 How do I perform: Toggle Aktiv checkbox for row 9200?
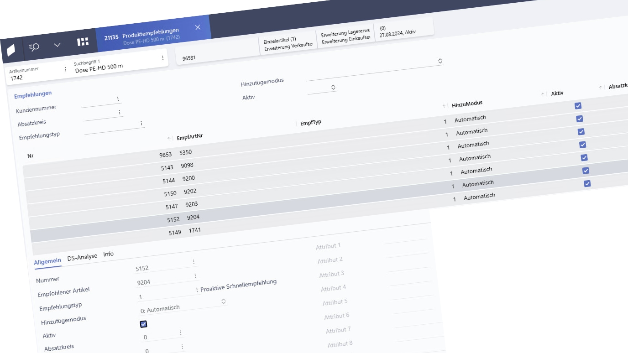(x=581, y=132)
